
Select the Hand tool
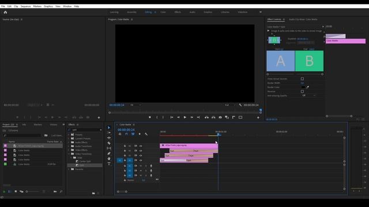pyautogui.click(x=109, y=159)
